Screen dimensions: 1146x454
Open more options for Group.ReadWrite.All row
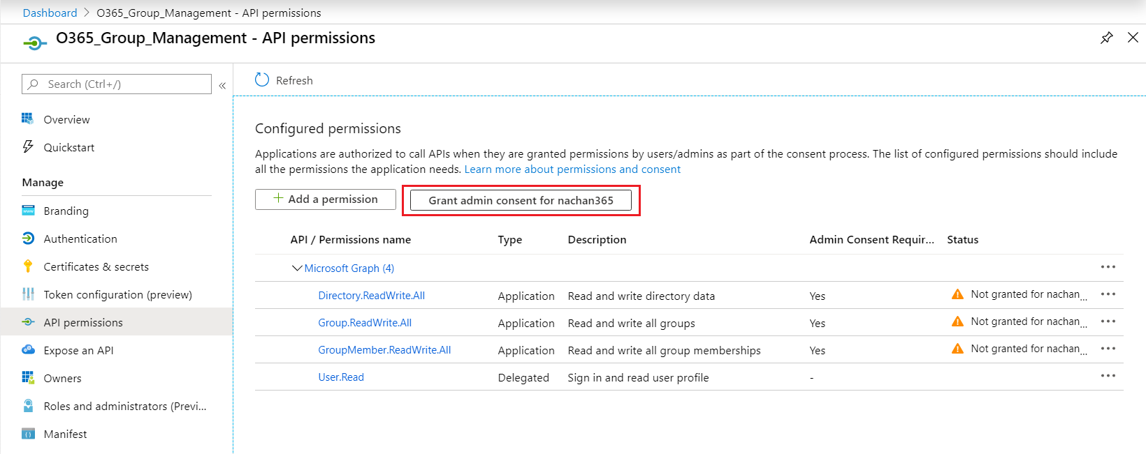point(1108,321)
